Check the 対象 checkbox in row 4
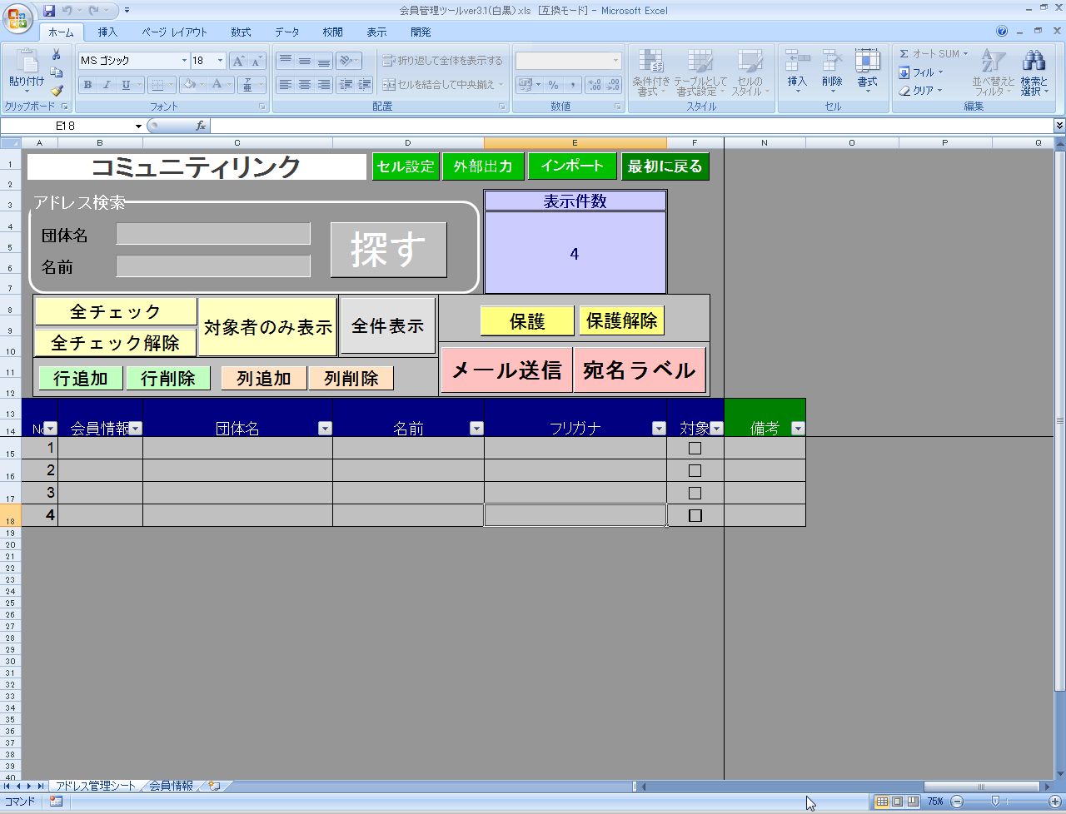1066x814 pixels. click(x=695, y=515)
